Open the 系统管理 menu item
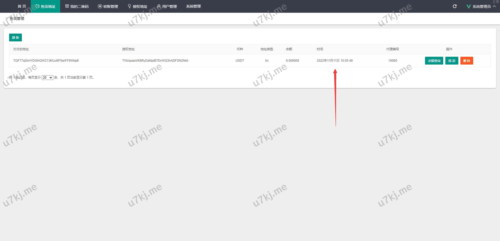This screenshot has height=241, width=500. coord(193,6)
